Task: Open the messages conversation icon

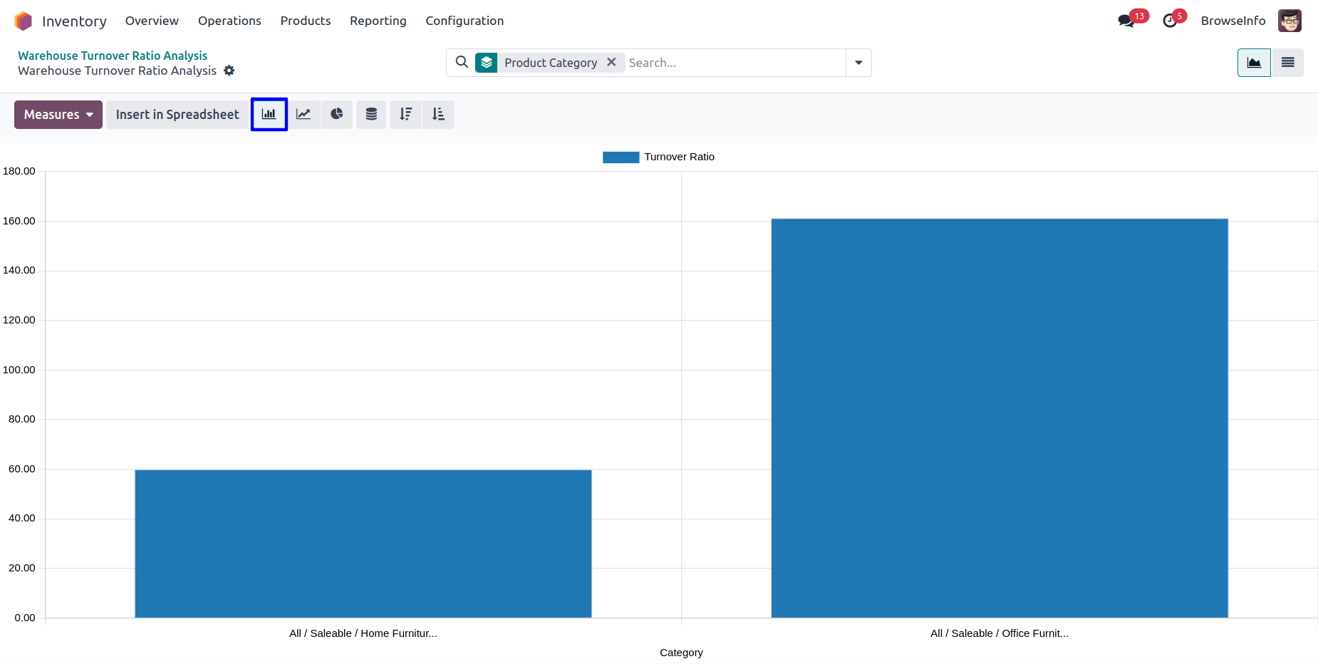Action: point(1126,21)
